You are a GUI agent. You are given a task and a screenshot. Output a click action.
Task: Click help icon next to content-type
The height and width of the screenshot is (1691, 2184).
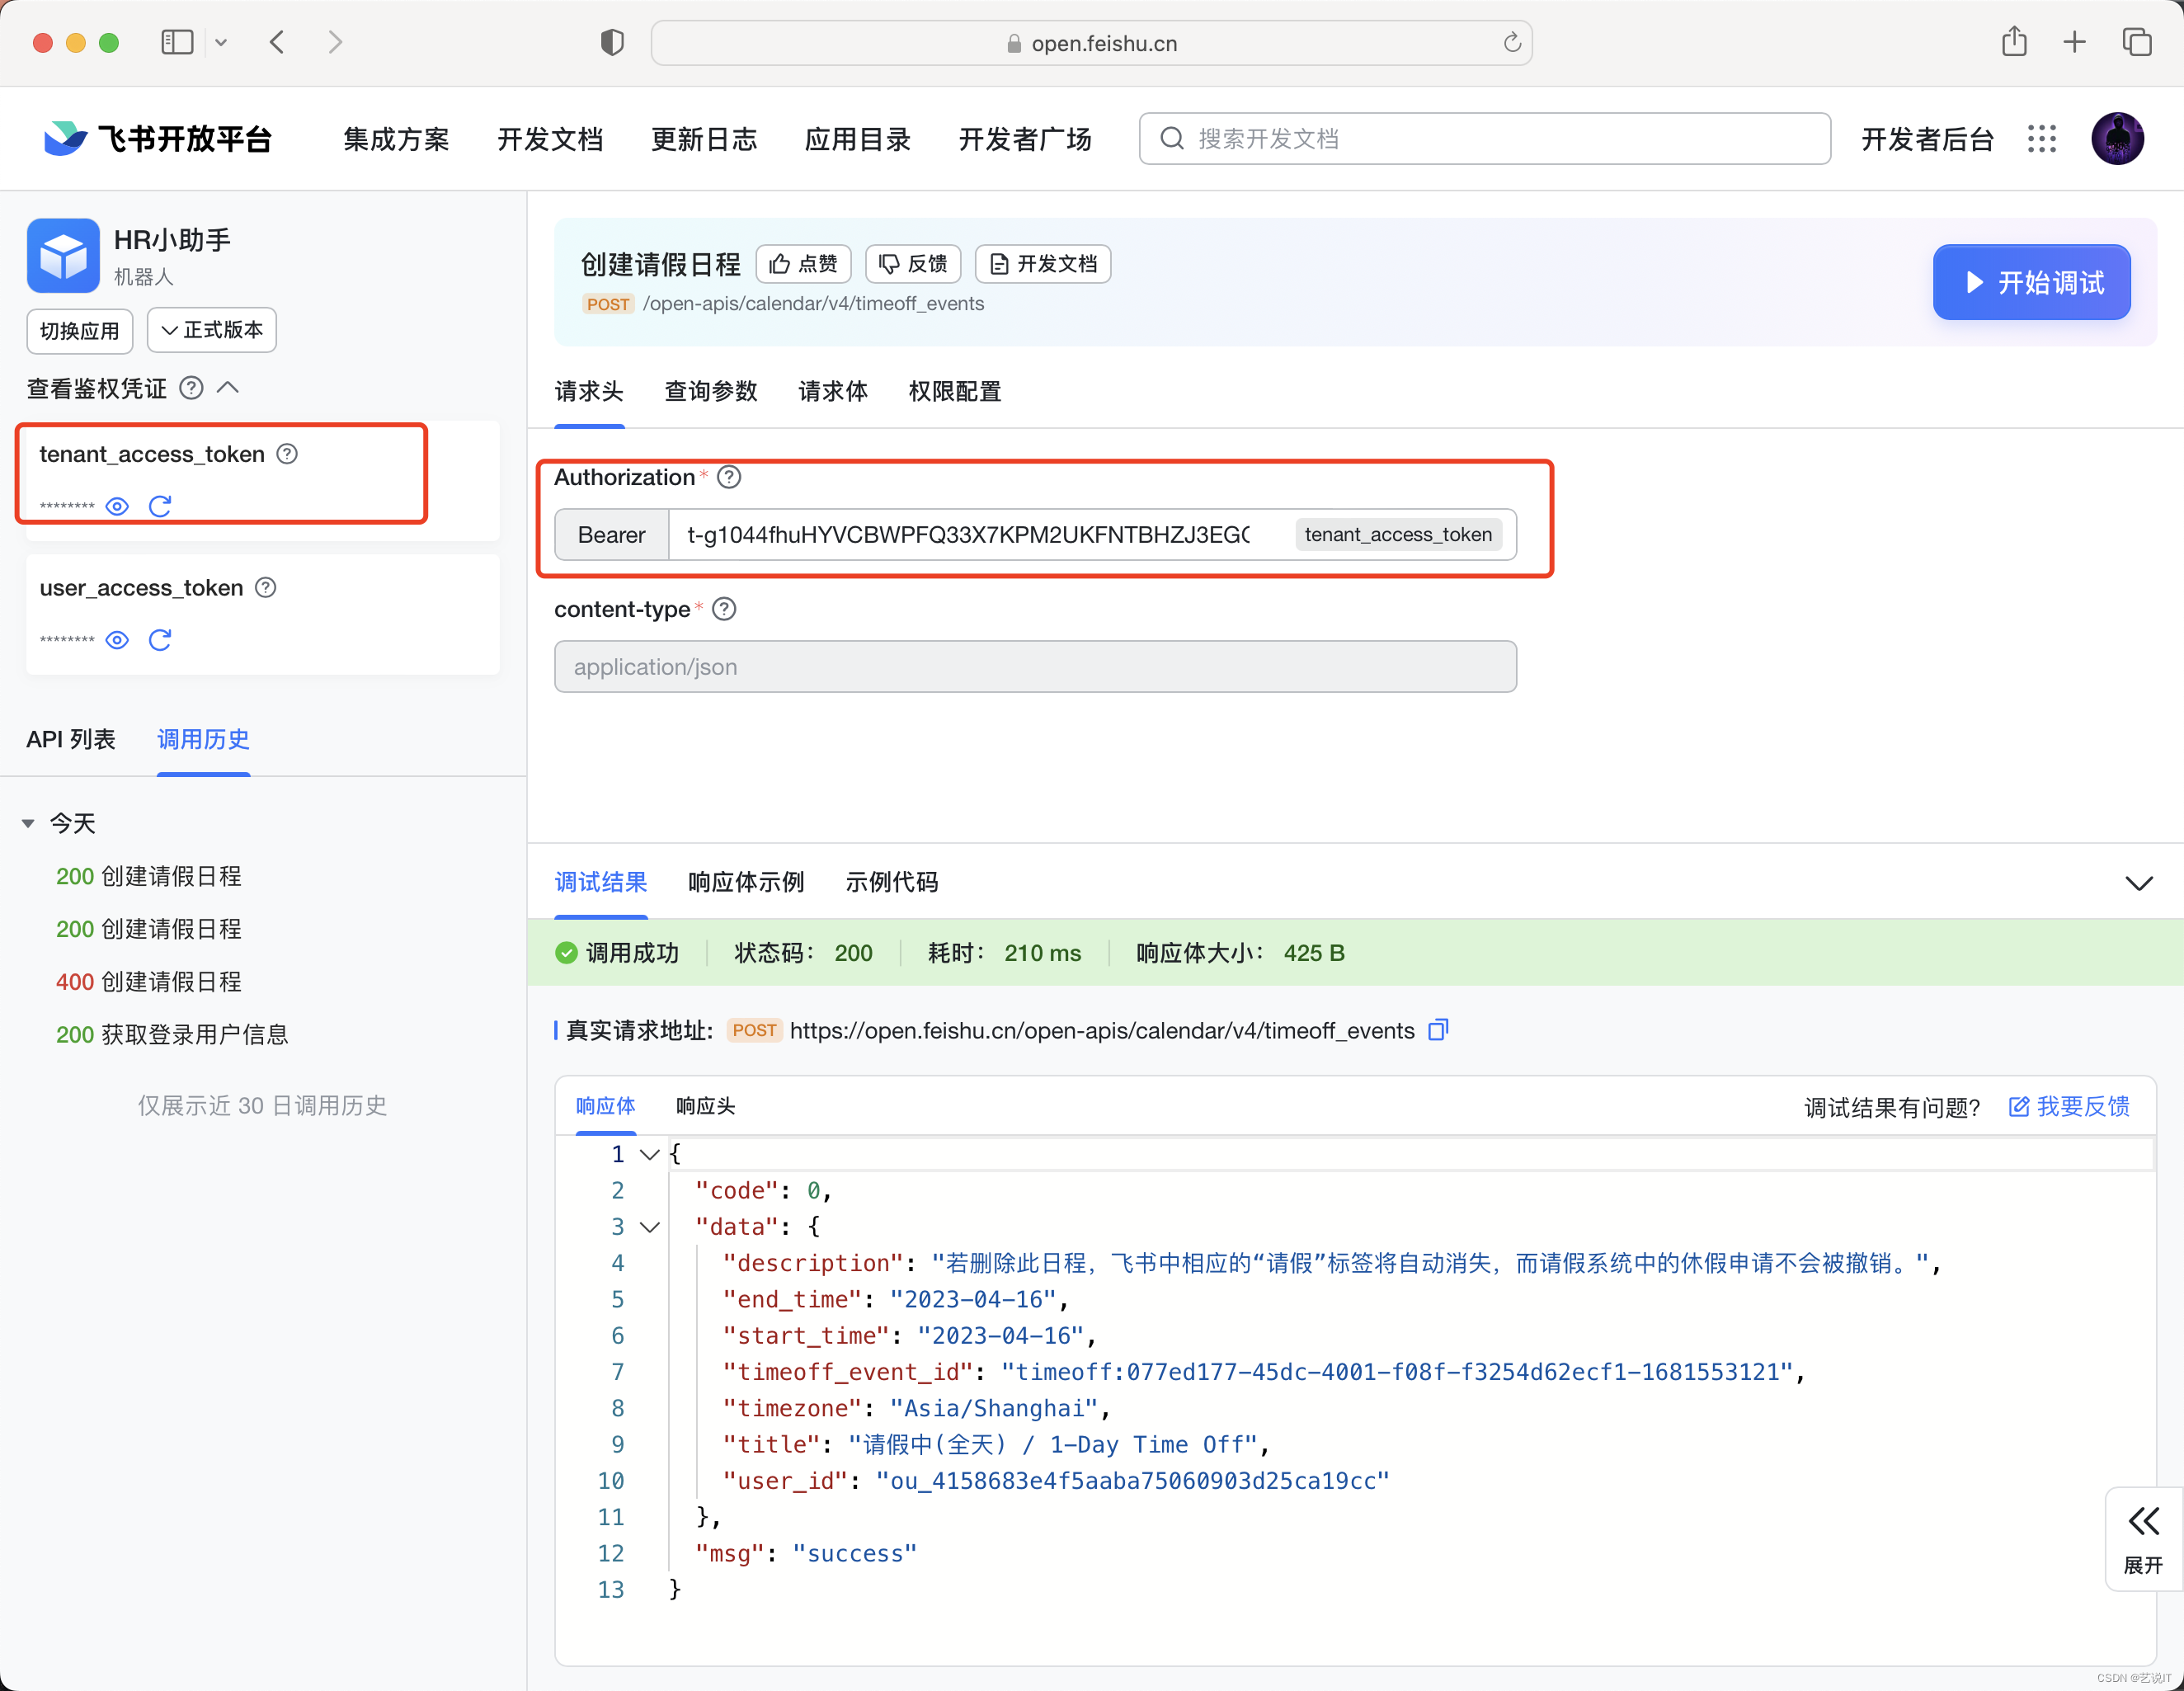(x=724, y=609)
